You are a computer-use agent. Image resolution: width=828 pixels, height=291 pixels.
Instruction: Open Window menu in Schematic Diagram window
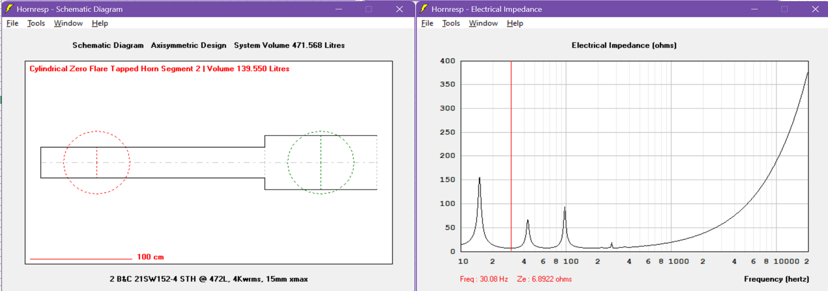68,23
